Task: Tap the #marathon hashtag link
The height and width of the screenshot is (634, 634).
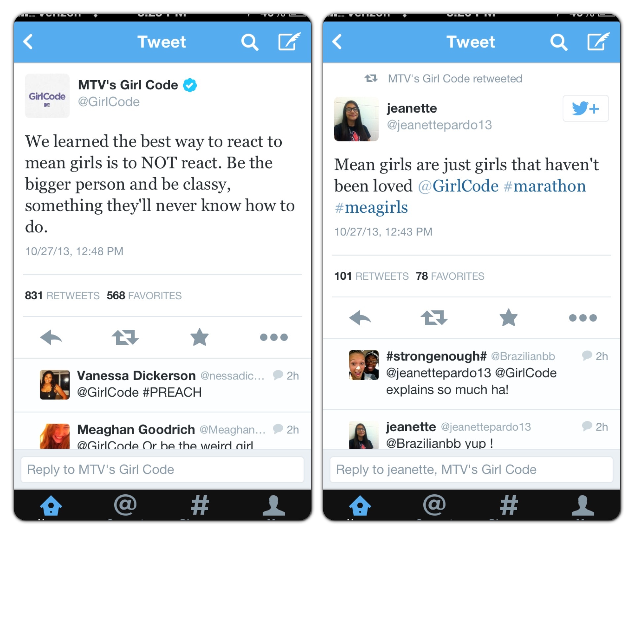Action: tap(545, 186)
